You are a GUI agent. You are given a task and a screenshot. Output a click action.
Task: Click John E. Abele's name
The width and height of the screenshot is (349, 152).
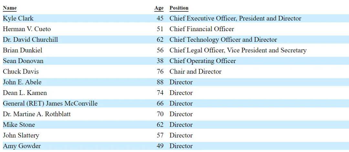coord(22,82)
